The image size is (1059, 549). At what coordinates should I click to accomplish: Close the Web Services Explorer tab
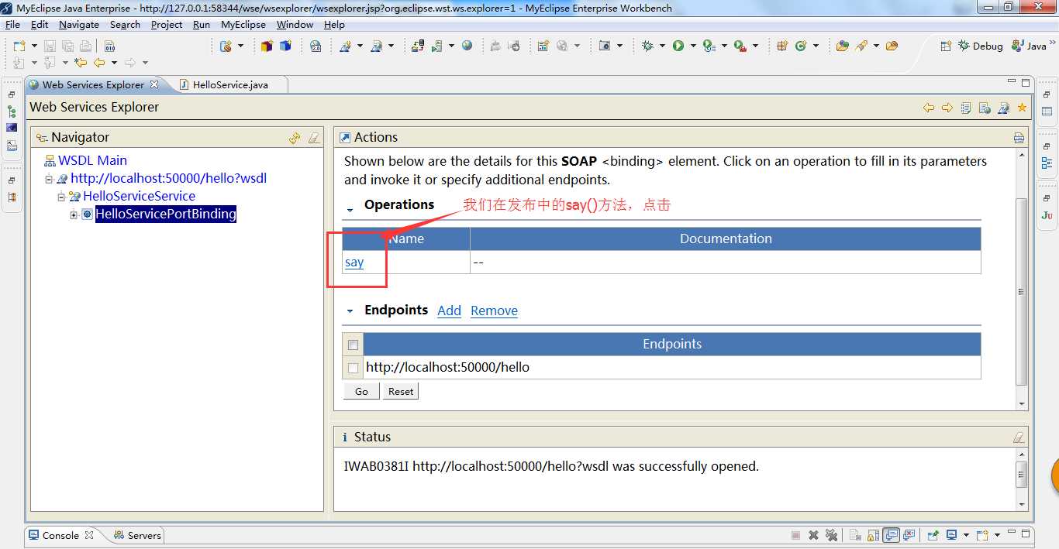tap(154, 84)
